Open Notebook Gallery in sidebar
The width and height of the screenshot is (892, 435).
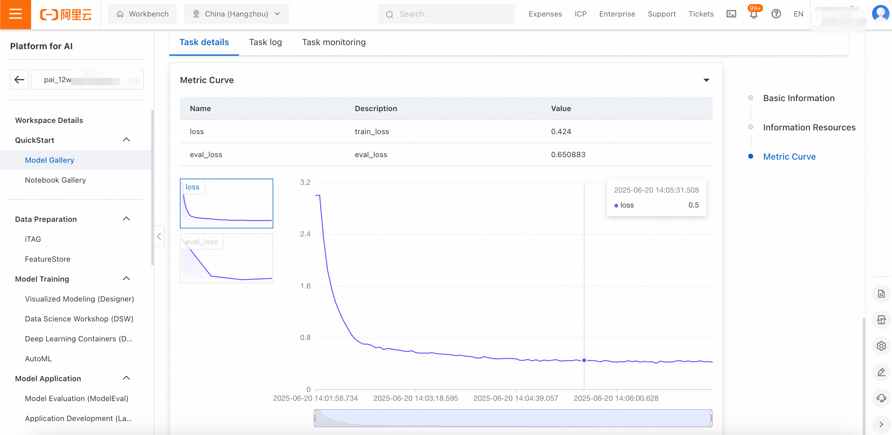coord(55,180)
